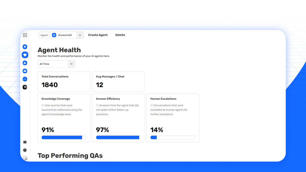Viewport: 306px width, 172px height.
Task: Open the app launcher grid icon
Action: point(25,35)
